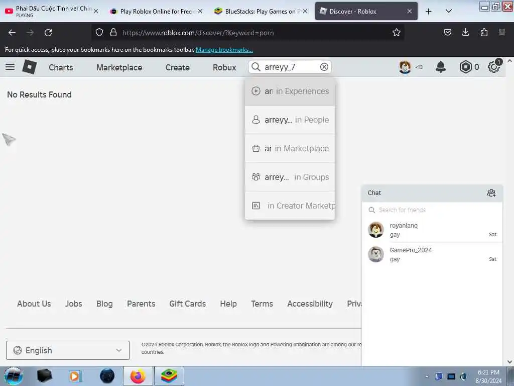This screenshot has width=514, height=386.
Task: Reload the current page
Action: (48, 33)
